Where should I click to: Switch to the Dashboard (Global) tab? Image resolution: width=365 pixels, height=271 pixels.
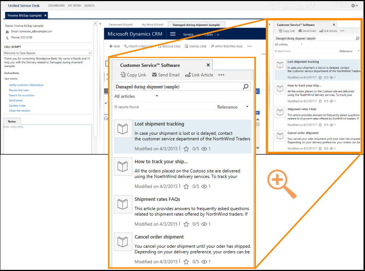coord(121,24)
